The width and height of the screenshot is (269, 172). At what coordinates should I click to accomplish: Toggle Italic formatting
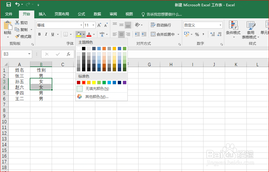pyautogui.click(x=46, y=34)
